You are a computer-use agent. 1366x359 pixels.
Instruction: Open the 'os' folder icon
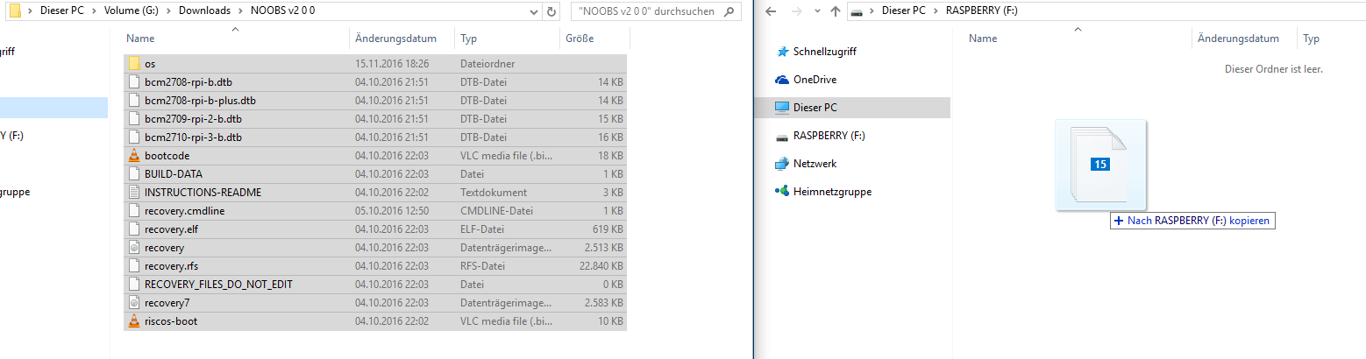pyautogui.click(x=134, y=64)
